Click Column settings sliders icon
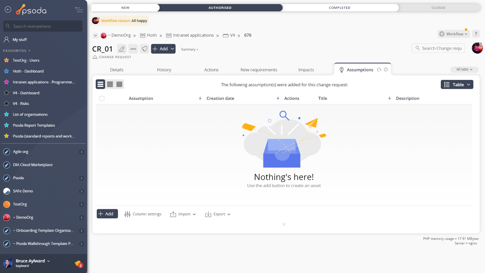The image size is (485, 273). point(127,214)
